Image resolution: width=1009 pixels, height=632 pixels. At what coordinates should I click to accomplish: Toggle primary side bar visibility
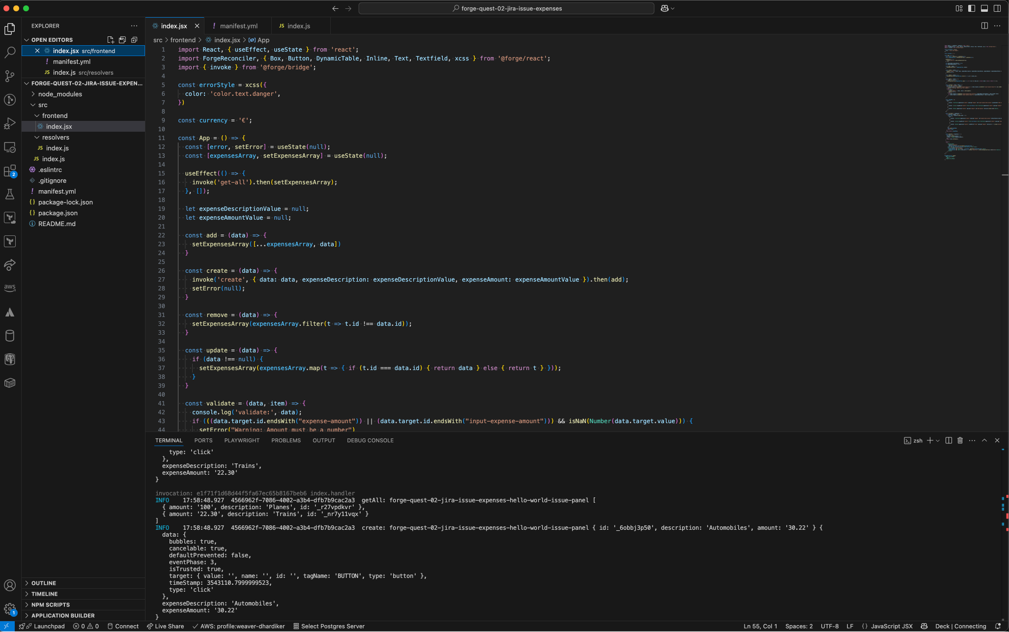coord(972,8)
